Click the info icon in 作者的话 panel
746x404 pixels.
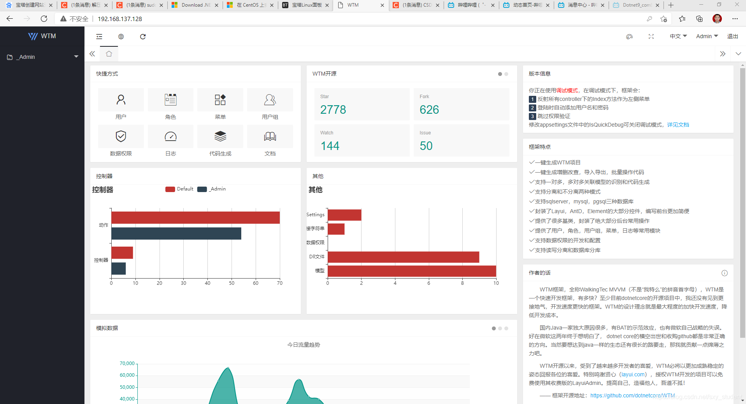[724, 273]
